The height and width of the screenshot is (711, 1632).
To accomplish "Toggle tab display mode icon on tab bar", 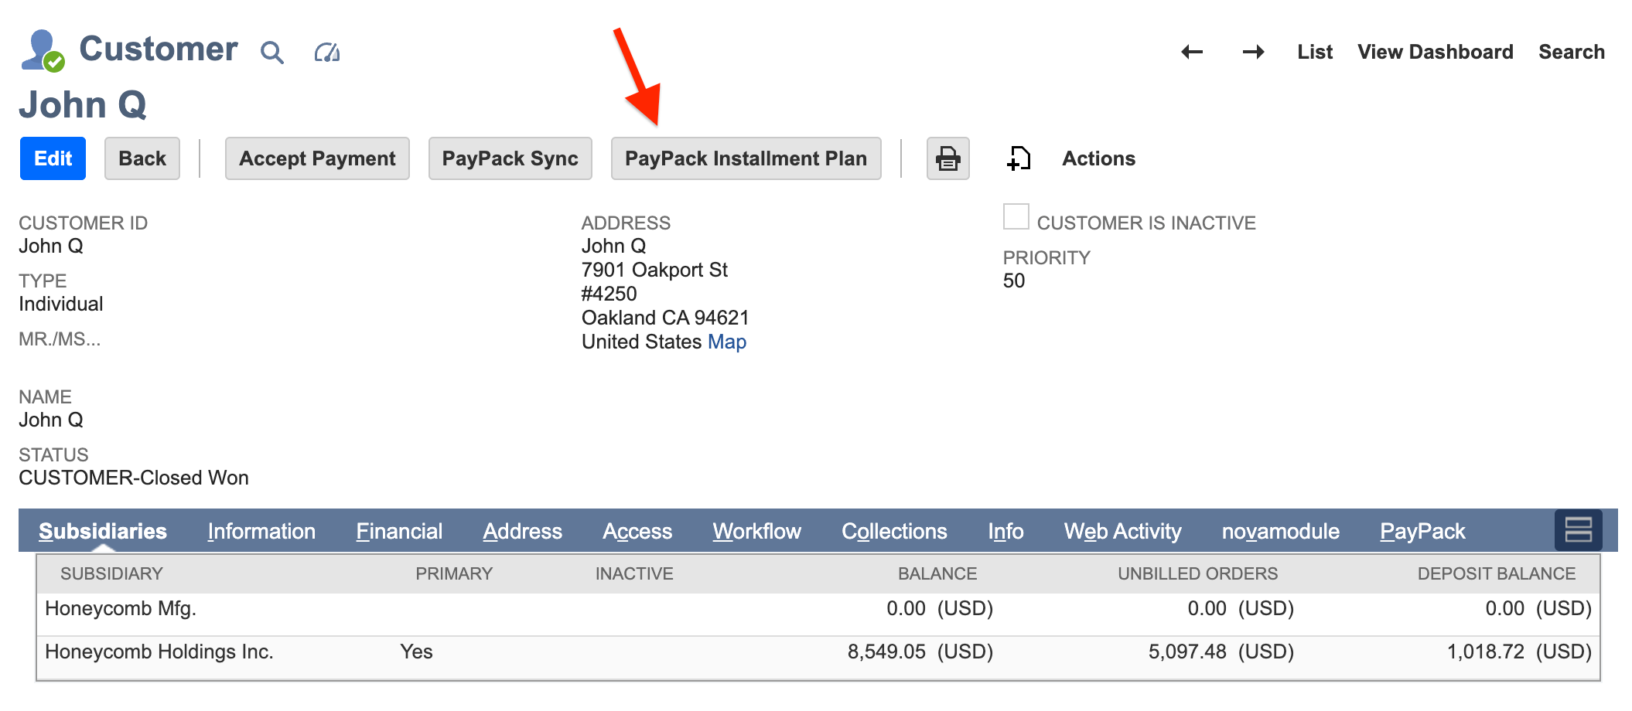I will 1577,530.
